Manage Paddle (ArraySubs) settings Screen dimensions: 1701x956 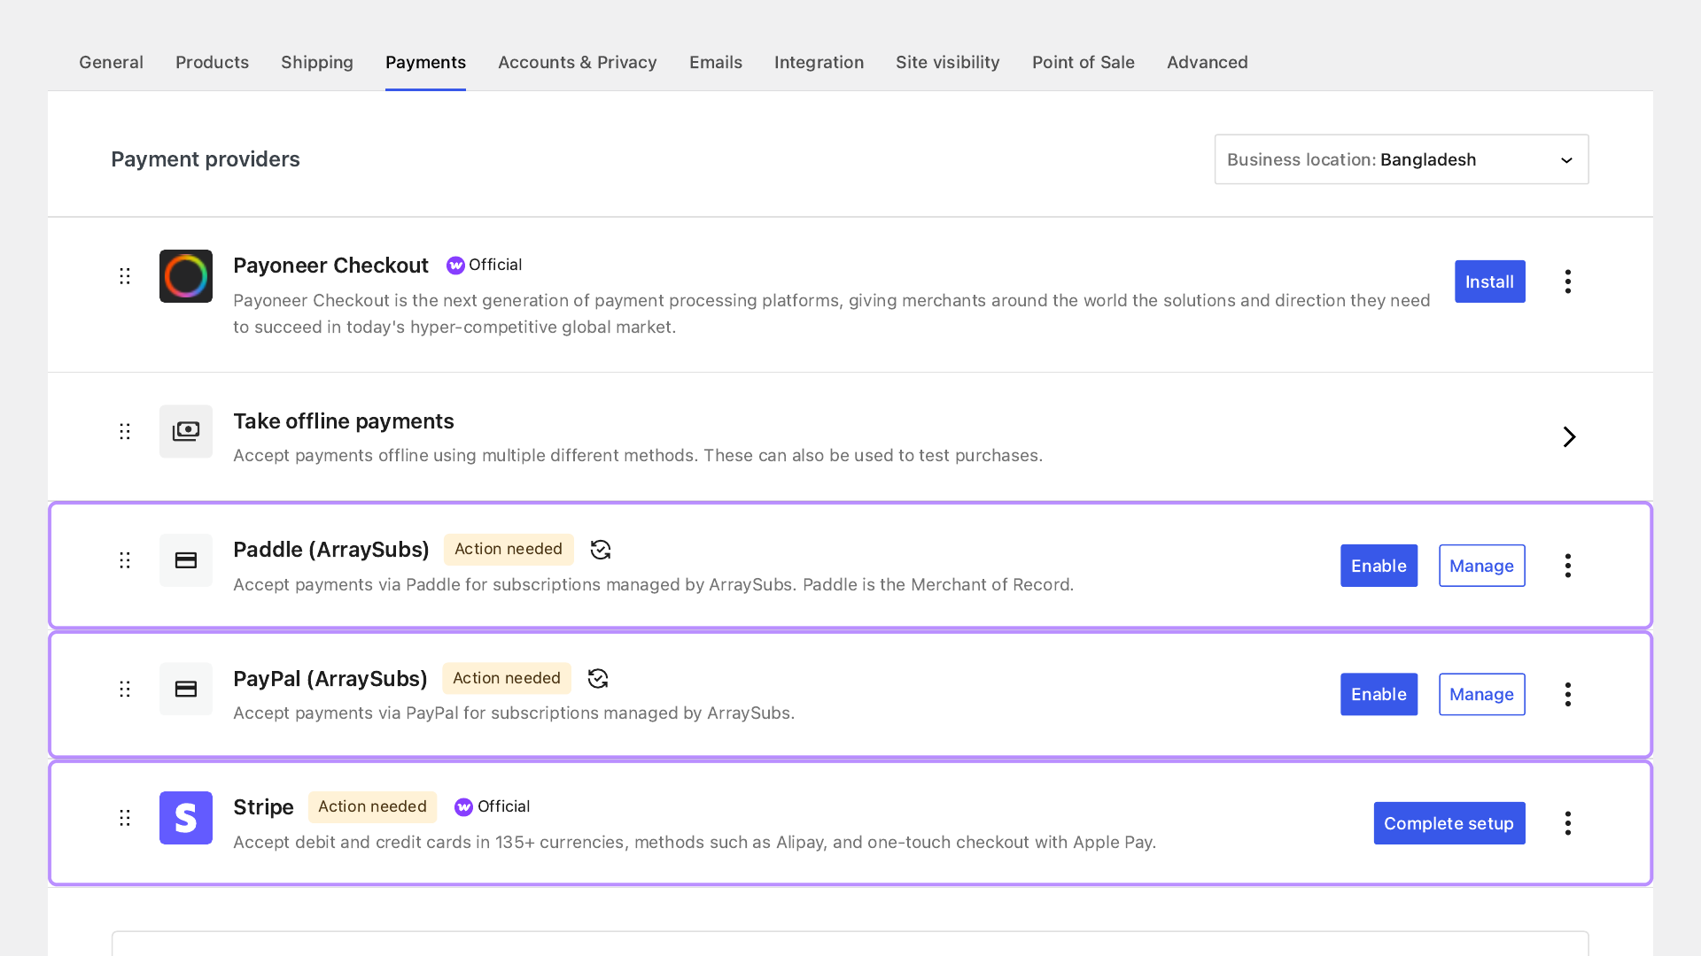tap(1482, 566)
